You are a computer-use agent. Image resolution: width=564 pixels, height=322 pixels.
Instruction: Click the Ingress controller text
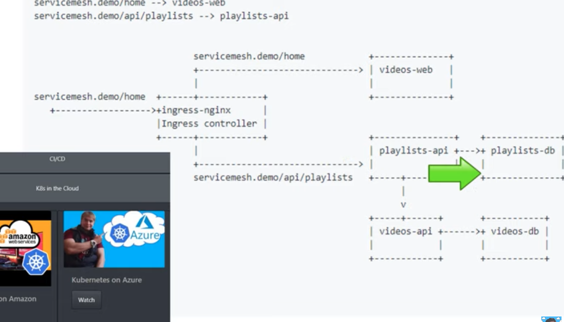pos(209,124)
